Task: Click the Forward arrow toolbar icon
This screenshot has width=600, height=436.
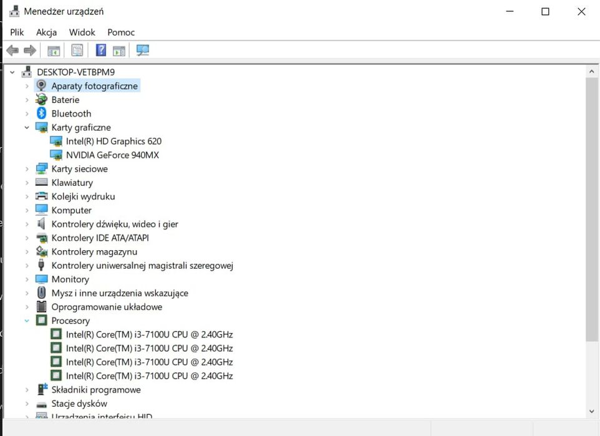Action: coord(30,50)
